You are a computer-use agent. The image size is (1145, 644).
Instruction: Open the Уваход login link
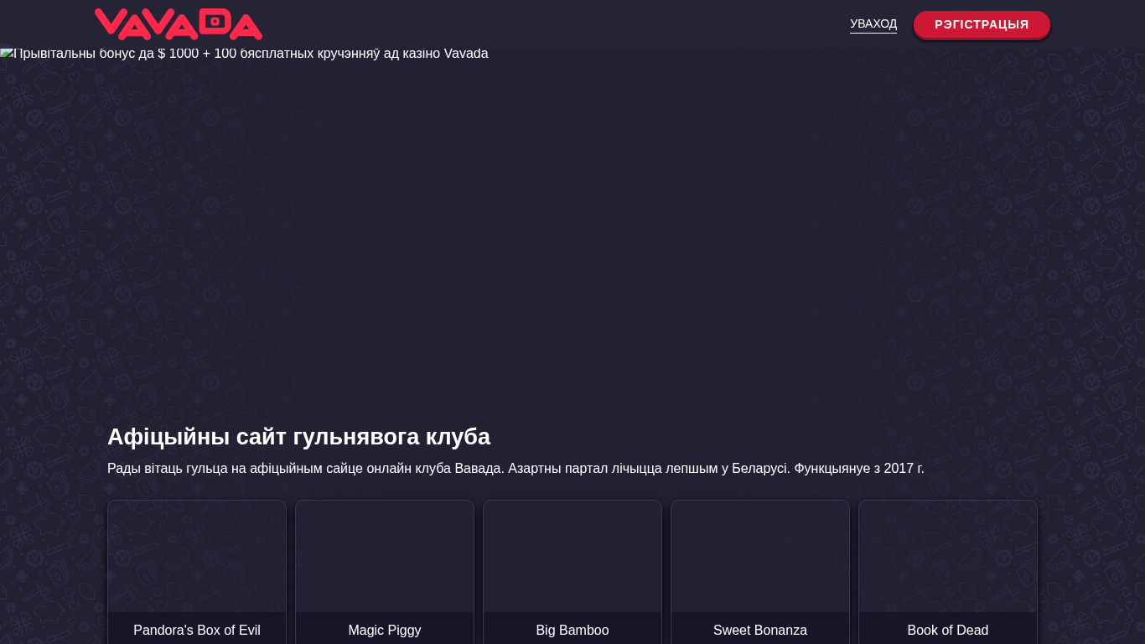(873, 24)
